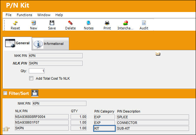The width and height of the screenshot is (196, 135).
Task: Click the Delete eraser icon
Action: pos(70,23)
